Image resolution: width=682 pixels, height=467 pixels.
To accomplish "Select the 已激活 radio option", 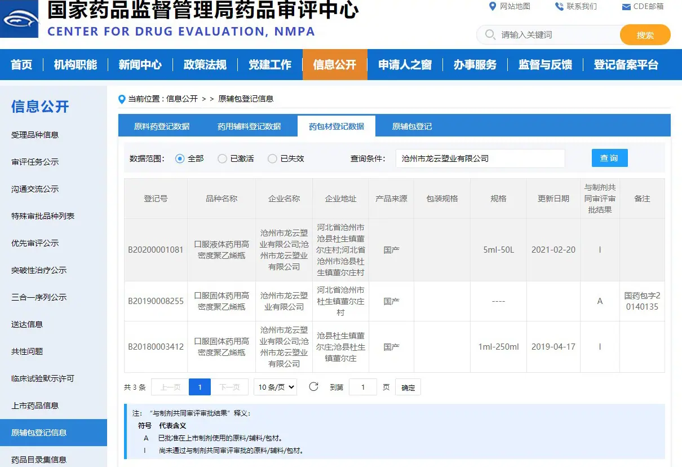I will coord(222,158).
